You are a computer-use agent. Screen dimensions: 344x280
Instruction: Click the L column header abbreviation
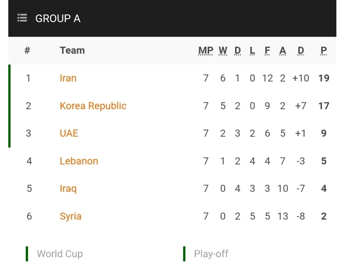pos(252,51)
